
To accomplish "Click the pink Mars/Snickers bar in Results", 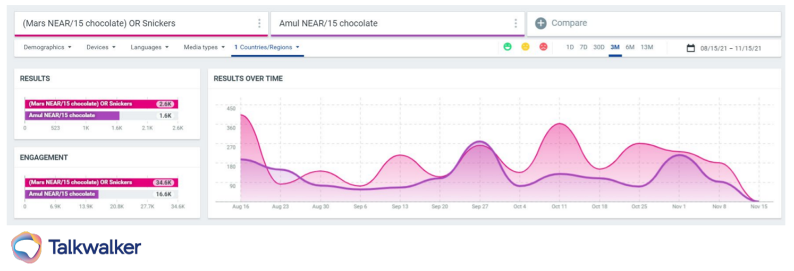I will 102,104.
